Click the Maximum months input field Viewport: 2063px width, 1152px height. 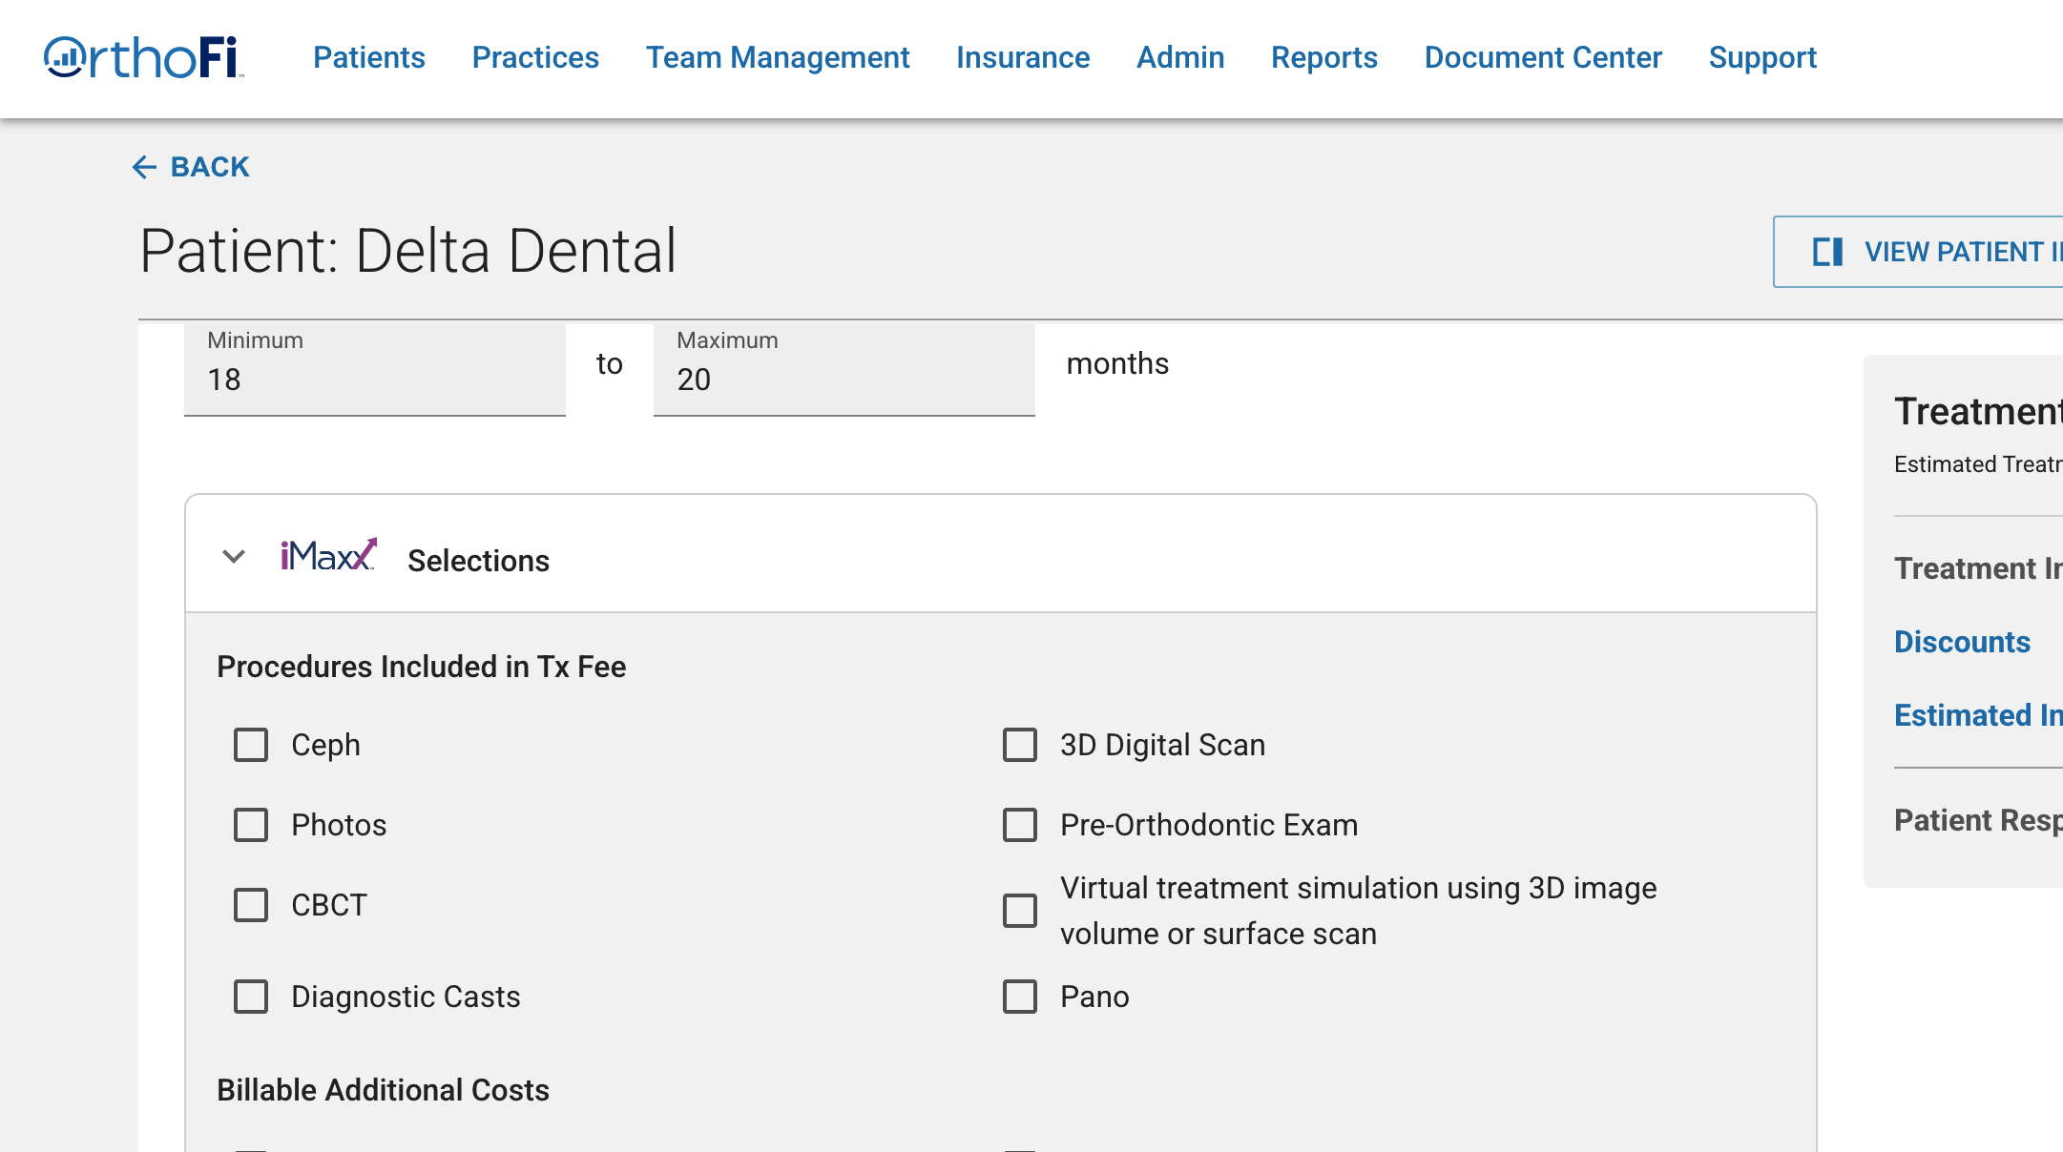tap(844, 380)
